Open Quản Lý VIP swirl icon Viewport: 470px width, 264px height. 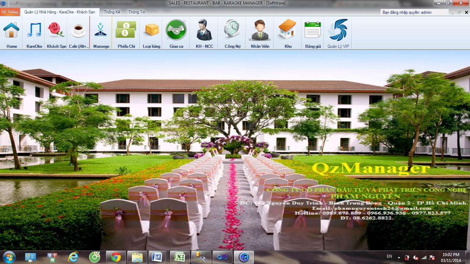pos(338,33)
